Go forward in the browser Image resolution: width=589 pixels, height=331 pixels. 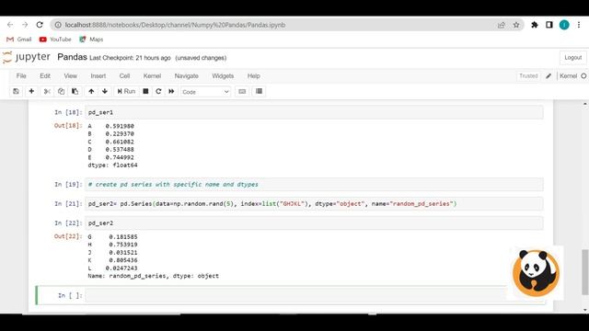tap(25, 25)
